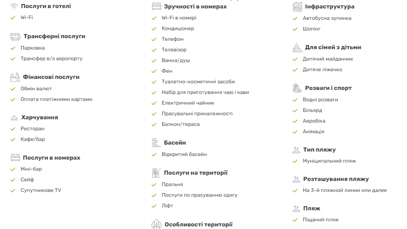Click the Послуги в номерах heading
This screenshot has height=229, width=407.
click(x=51, y=157)
